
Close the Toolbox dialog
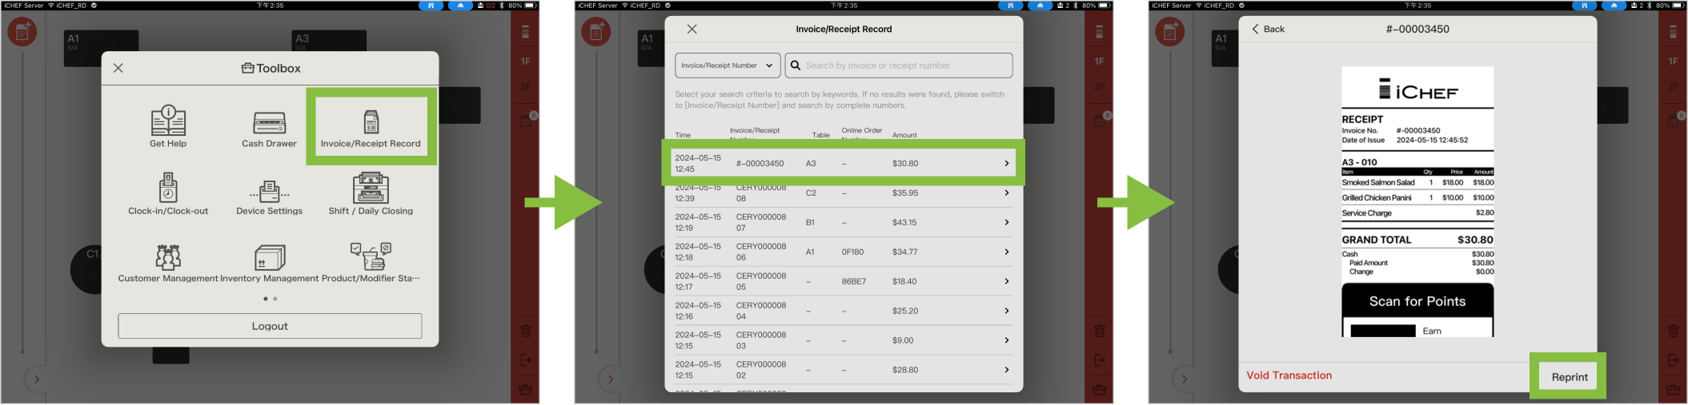(118, 68)
